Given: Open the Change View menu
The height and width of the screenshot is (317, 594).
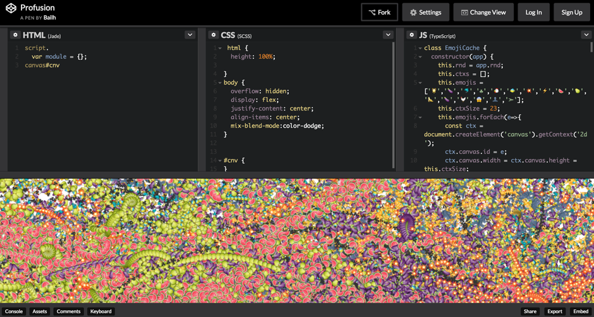Looking at the screenshot, I should 483,12.
